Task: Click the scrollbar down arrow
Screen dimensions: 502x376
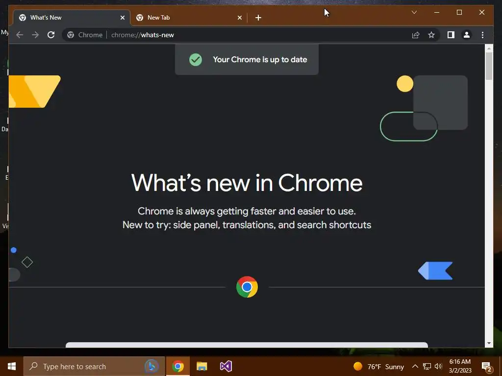Action: click(x=489, y=343)
